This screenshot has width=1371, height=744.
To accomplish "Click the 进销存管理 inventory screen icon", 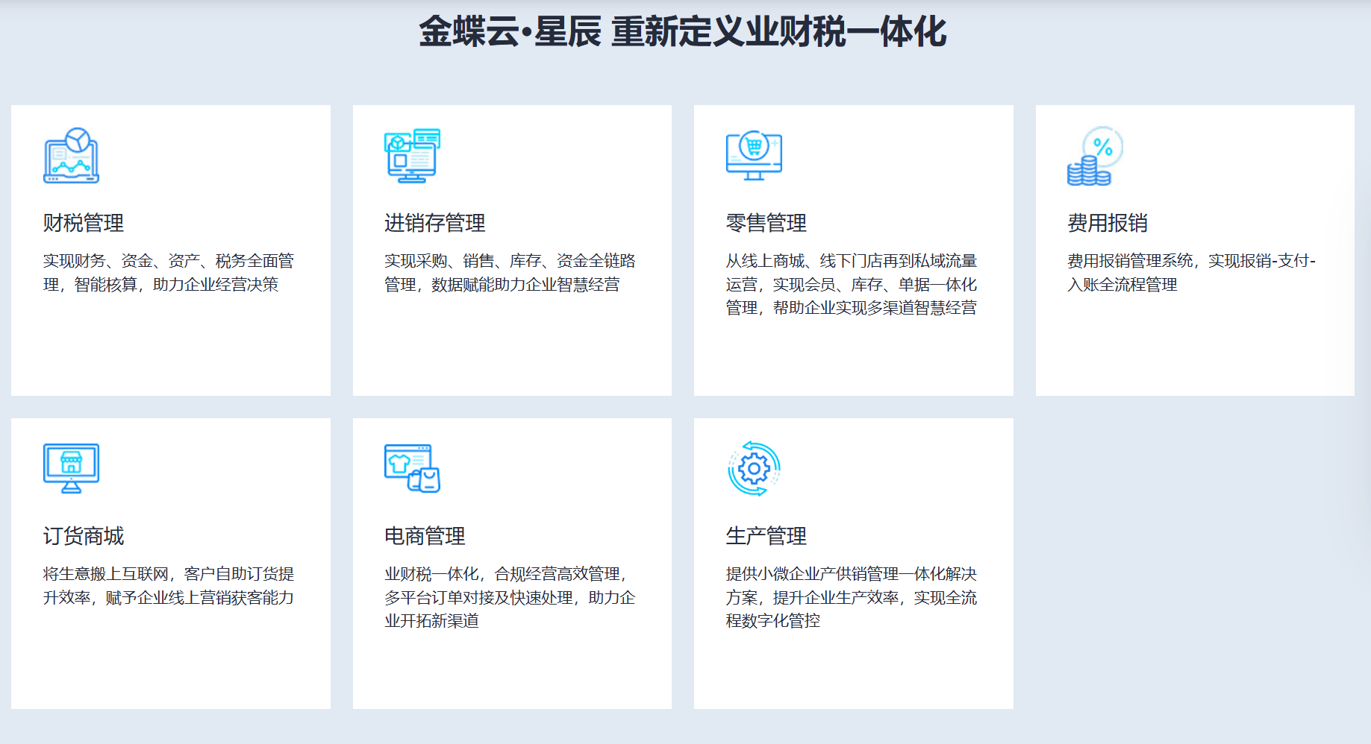I will [x=412, y=155].
